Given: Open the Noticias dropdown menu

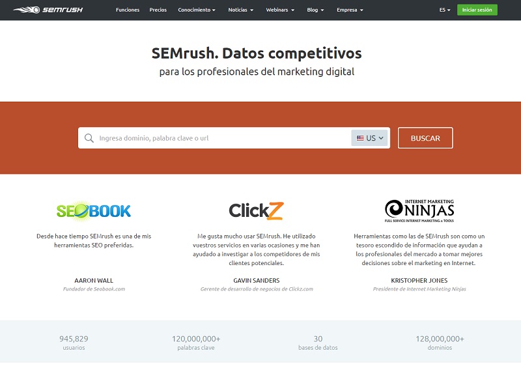Looking at the screenshot, I should 240,10.
